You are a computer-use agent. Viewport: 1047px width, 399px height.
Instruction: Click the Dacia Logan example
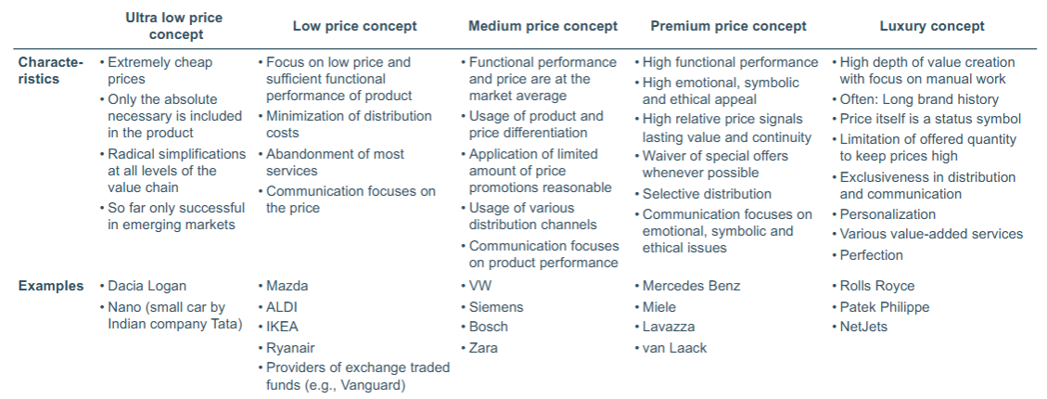tap(147, 286)
